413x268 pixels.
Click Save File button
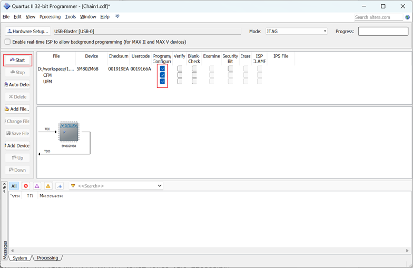(18, 134)
